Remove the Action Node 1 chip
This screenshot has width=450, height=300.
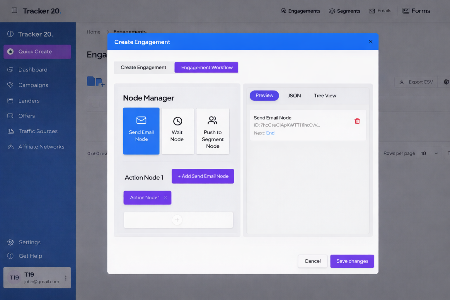tap(166, 198)
